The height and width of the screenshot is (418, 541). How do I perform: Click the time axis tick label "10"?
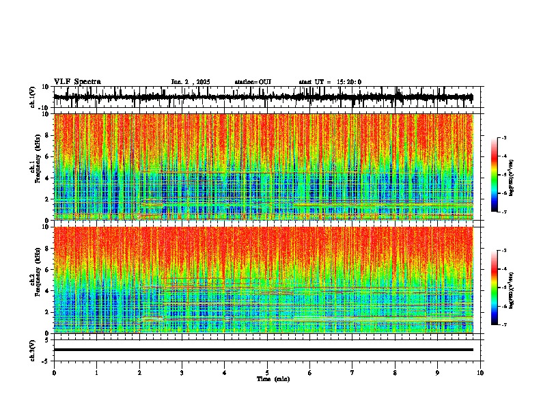(x=480, y=373)
